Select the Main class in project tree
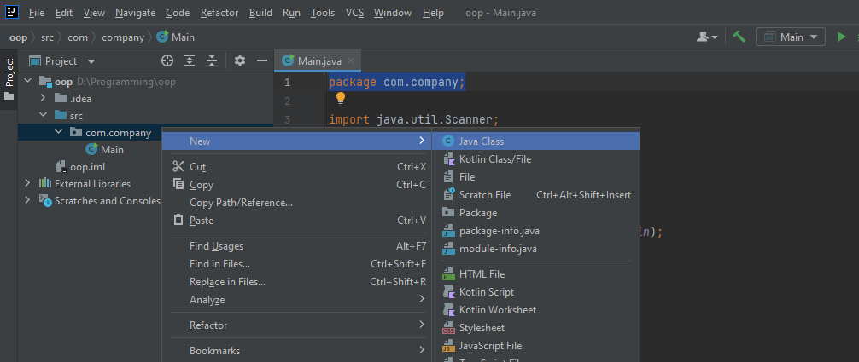The image size is (859, 362). [105, 149]
